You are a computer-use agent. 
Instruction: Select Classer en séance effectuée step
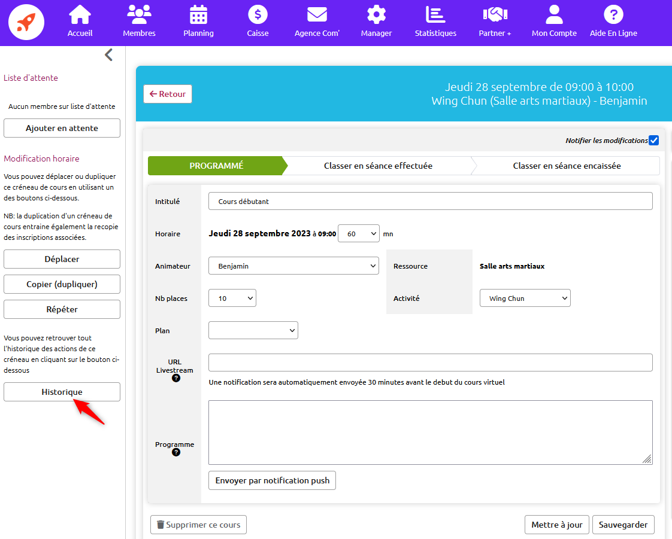point(378,166)
